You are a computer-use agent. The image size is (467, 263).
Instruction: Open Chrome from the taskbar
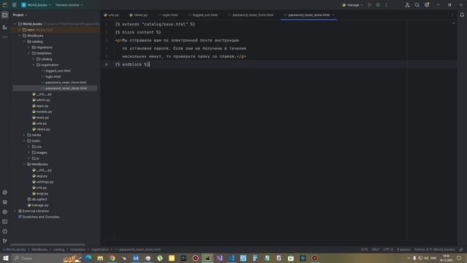[x=112, y=258]
